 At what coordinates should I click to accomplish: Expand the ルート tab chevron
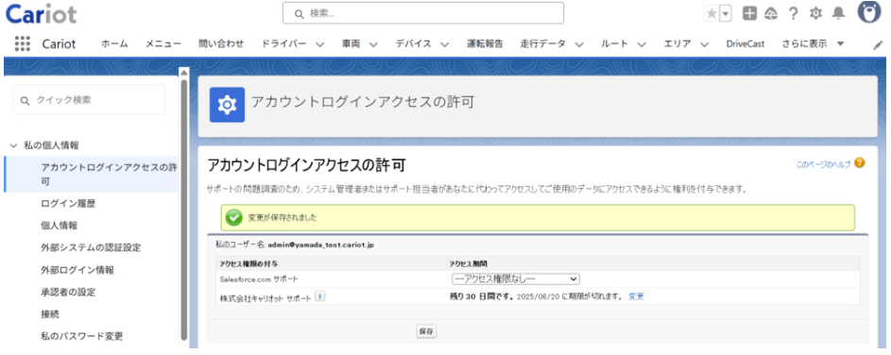pyautogui.click(x=642, y=44)
